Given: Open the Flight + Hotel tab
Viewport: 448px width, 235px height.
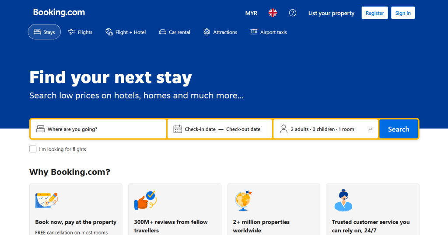Looking at the screenshot, I should [x=126, y=32].
